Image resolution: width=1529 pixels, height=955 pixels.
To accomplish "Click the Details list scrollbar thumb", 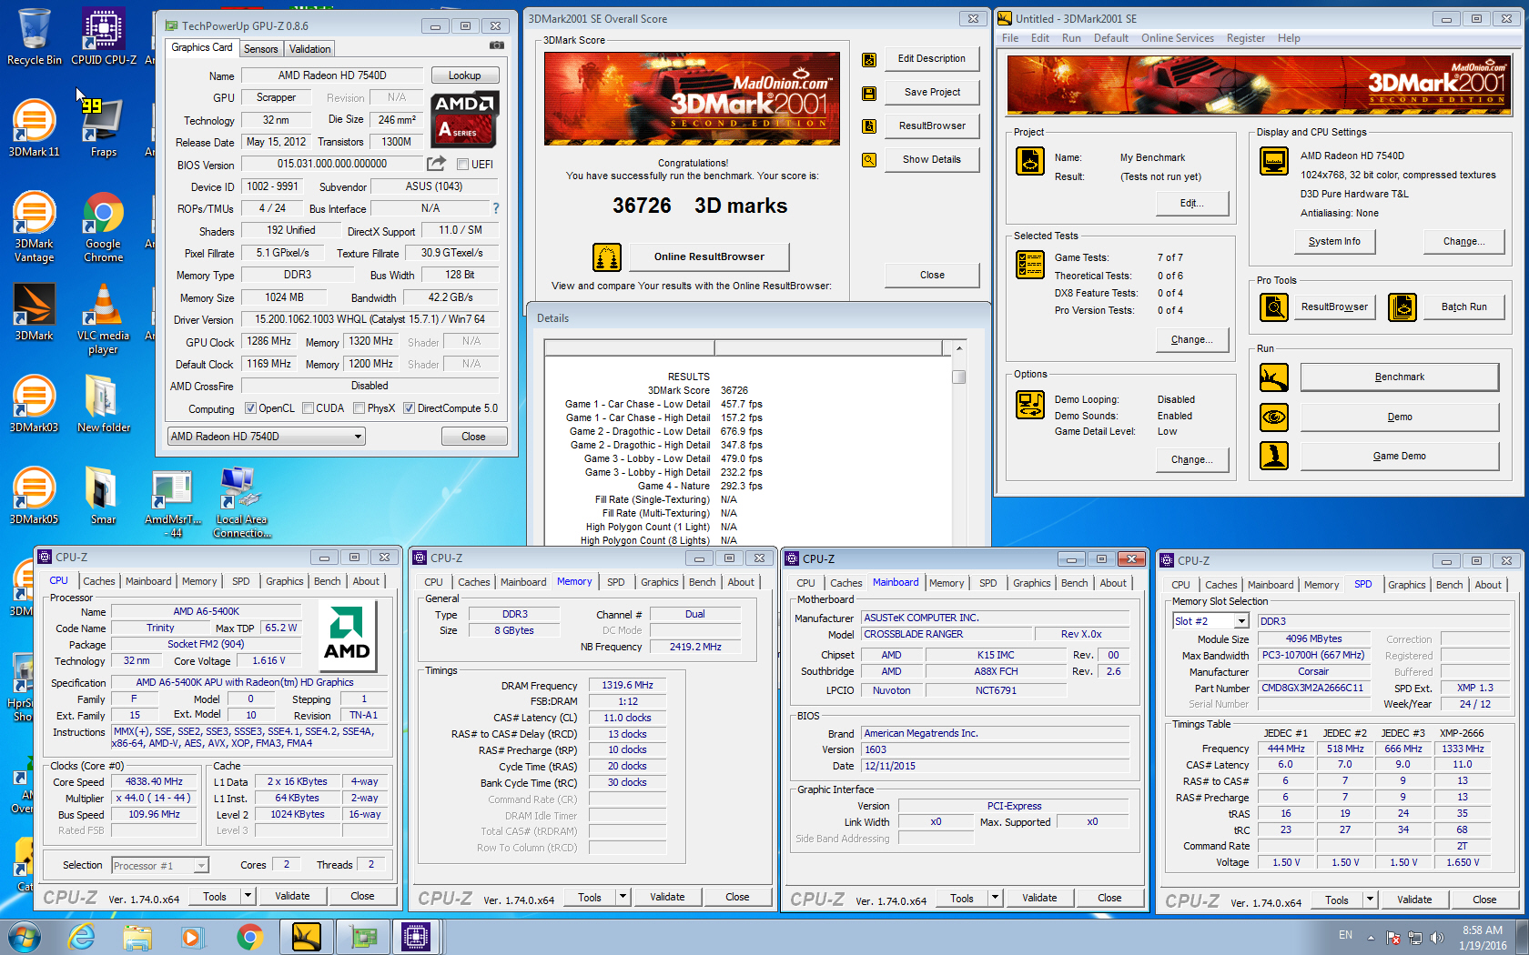I will click(958, 377).
